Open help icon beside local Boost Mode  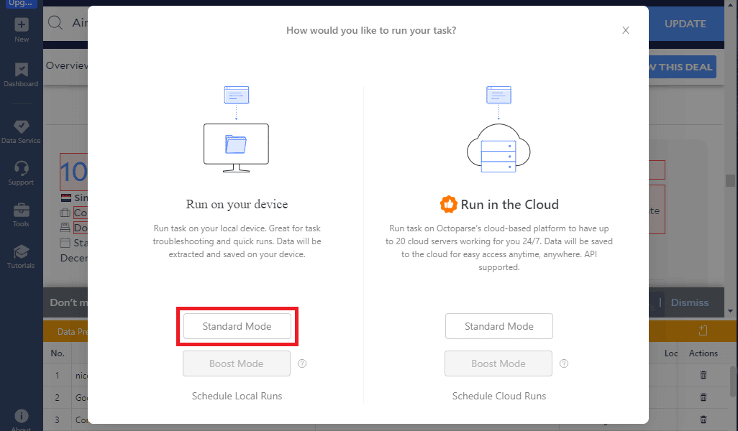tap(302, 363)
